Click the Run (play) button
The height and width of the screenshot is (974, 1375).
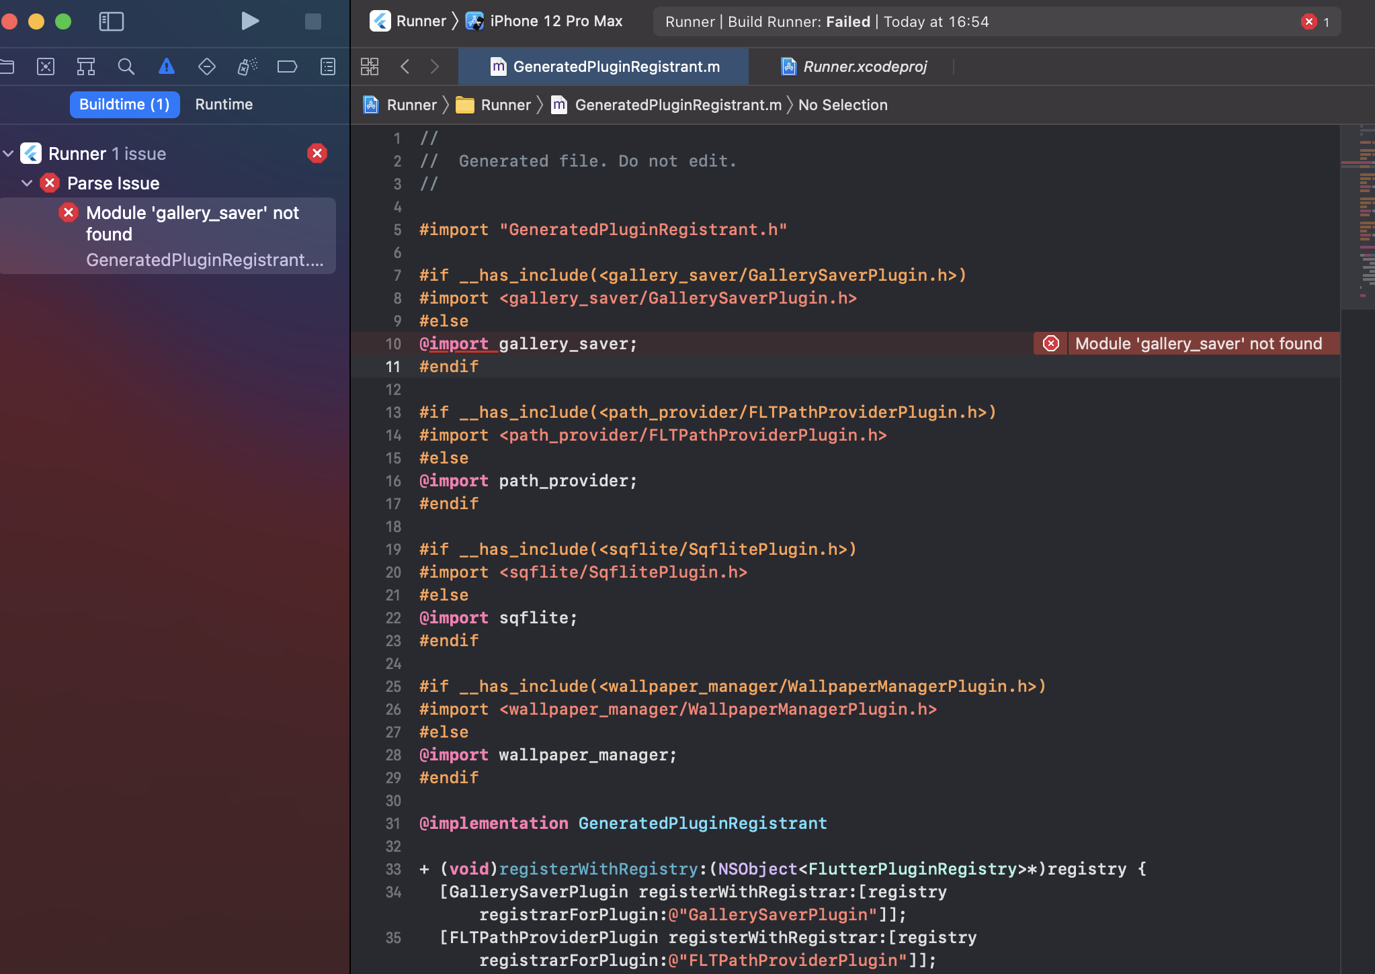(x=249, y=21)
